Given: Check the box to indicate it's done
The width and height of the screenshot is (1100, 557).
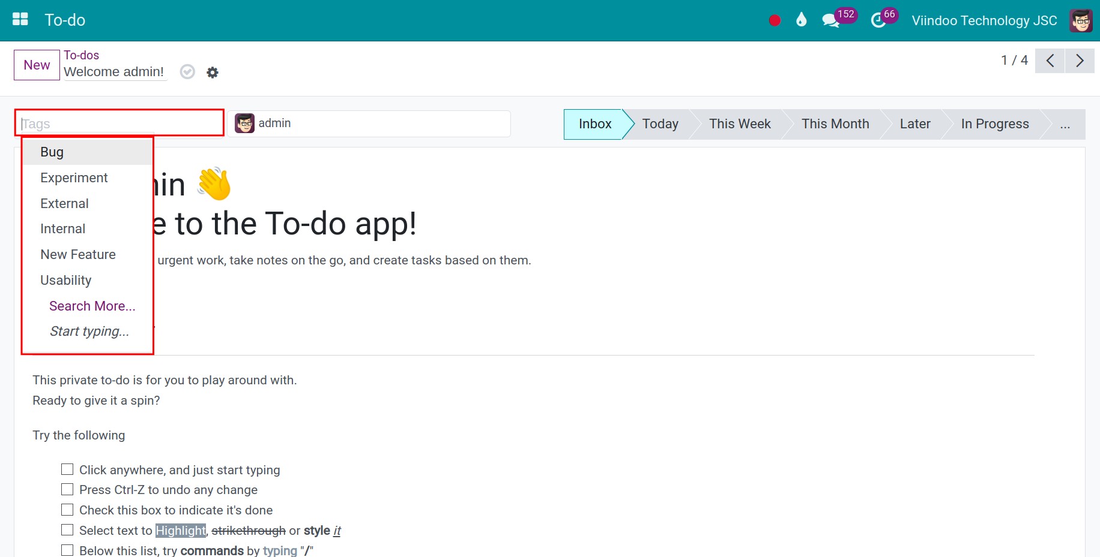Looking at the screenshot, I should (x=67, y=509).
